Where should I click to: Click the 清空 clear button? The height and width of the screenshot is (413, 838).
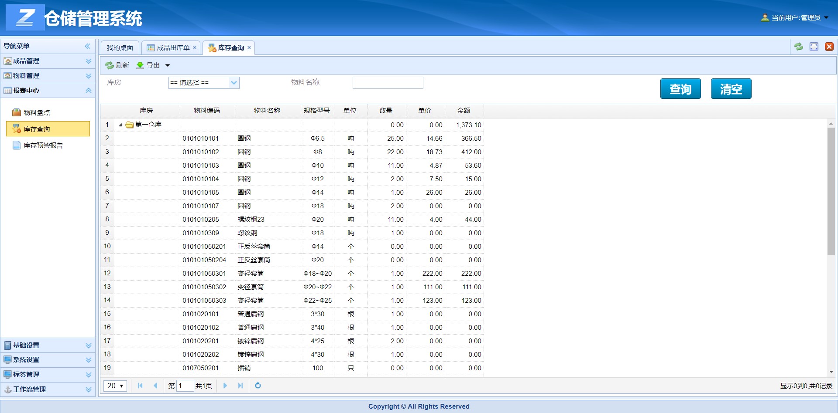(731, 88)
